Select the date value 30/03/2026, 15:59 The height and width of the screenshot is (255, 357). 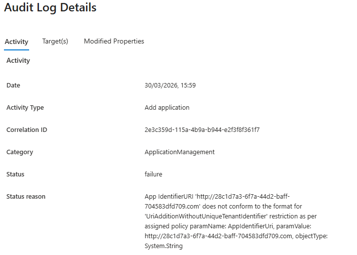coord(170,85)
